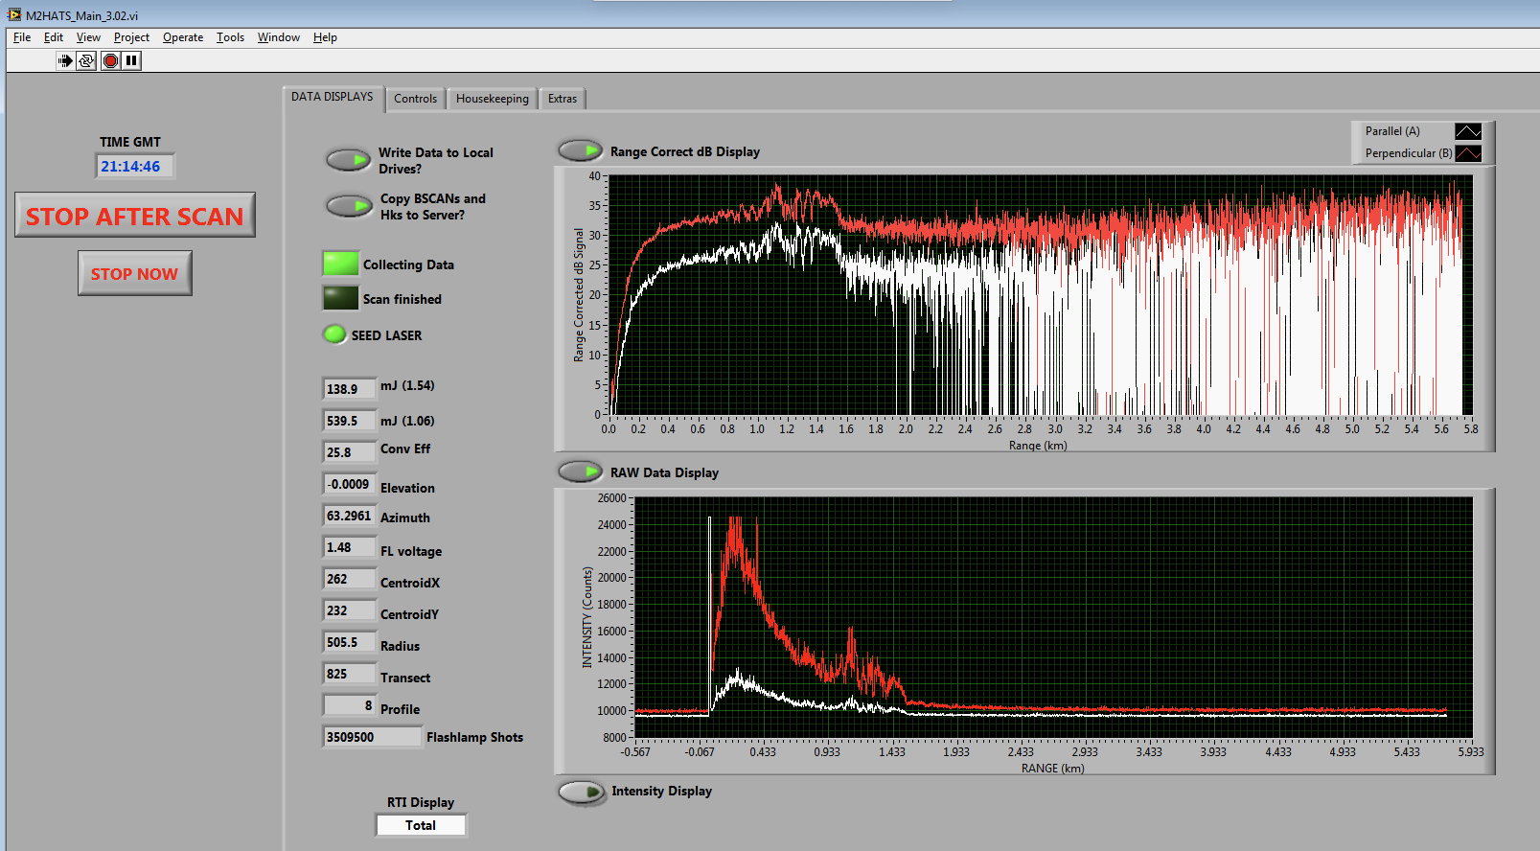Viewport: 1540px width, 851px height.
Task: Click the LabVIEW VI icon in title bar
Action: coord(13,14)
